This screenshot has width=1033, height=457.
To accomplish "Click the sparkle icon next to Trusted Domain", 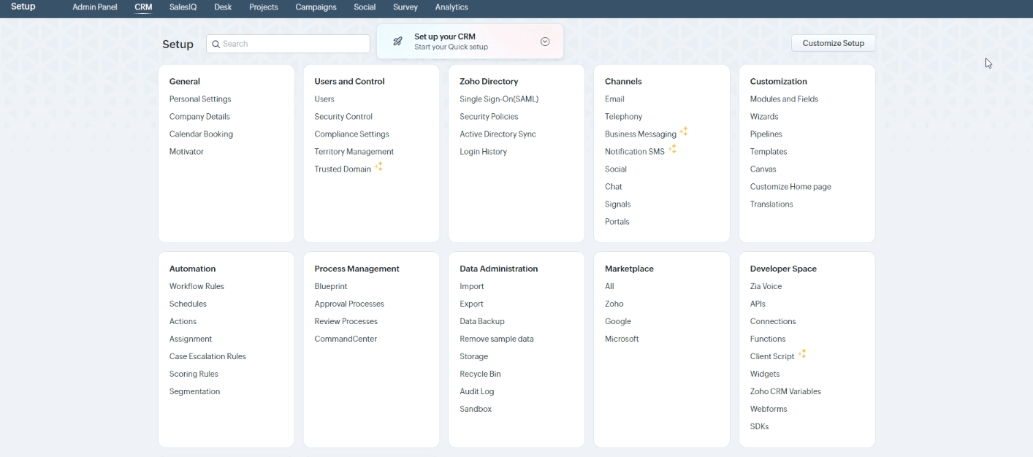I will point(379,166).
